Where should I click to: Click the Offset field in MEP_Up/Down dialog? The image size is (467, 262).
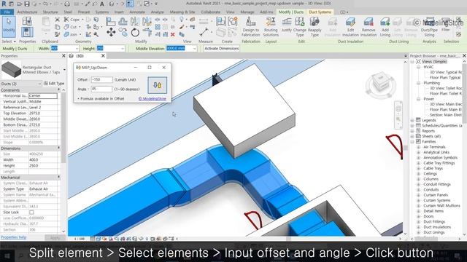click(102, 79)
